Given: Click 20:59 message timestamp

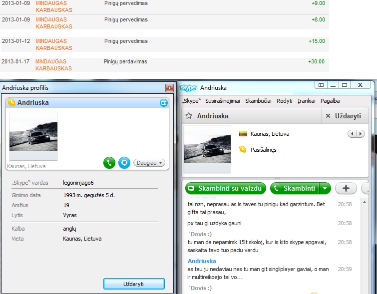Looking at the screenshot, I should tap(345, 269).
